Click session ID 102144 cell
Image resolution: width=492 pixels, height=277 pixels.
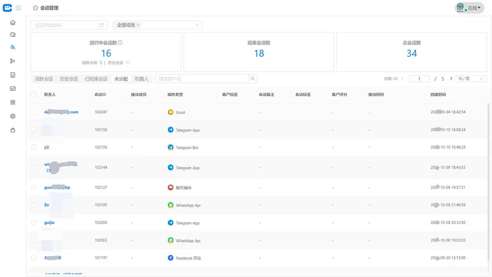[x=101, y=167]
